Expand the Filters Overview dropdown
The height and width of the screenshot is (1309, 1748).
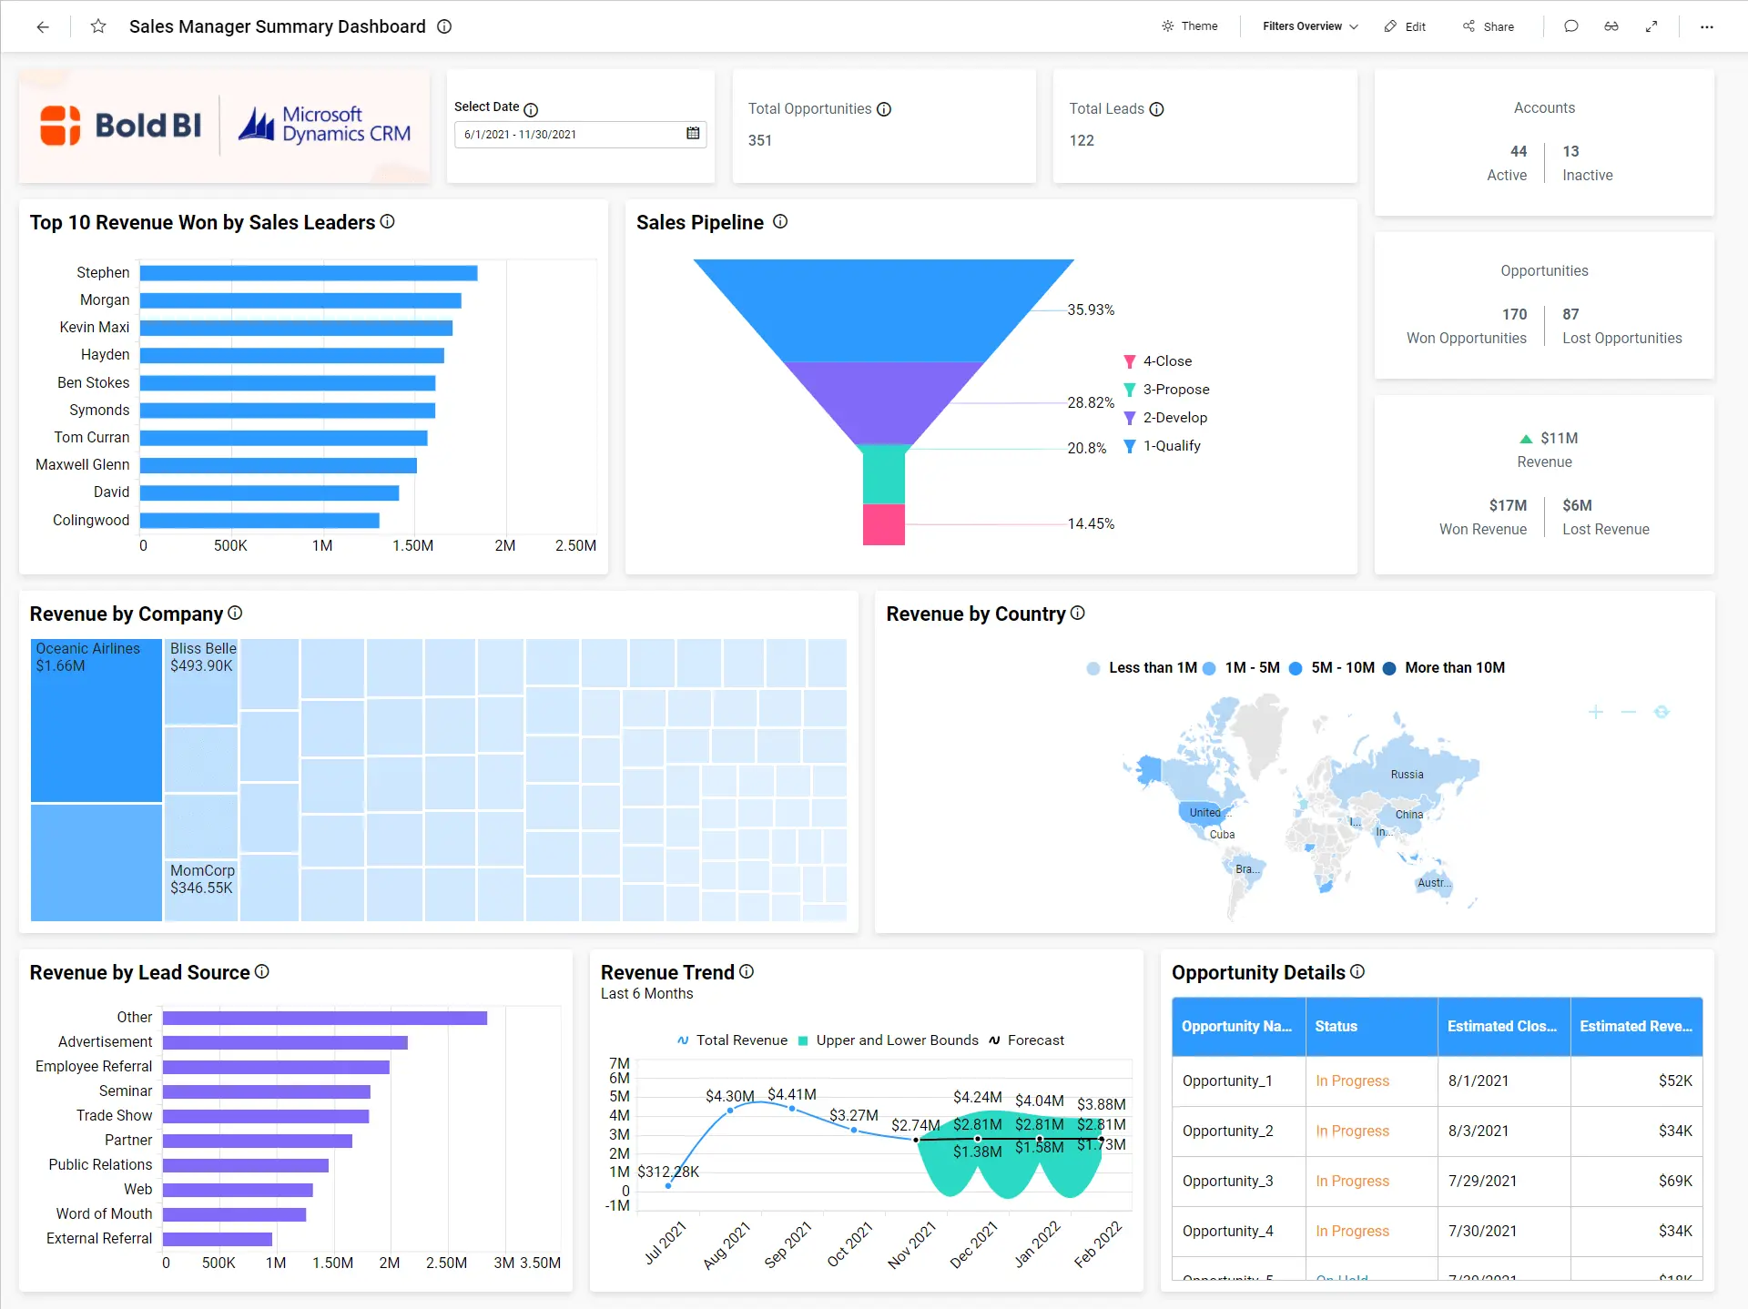click(1309, 26)
